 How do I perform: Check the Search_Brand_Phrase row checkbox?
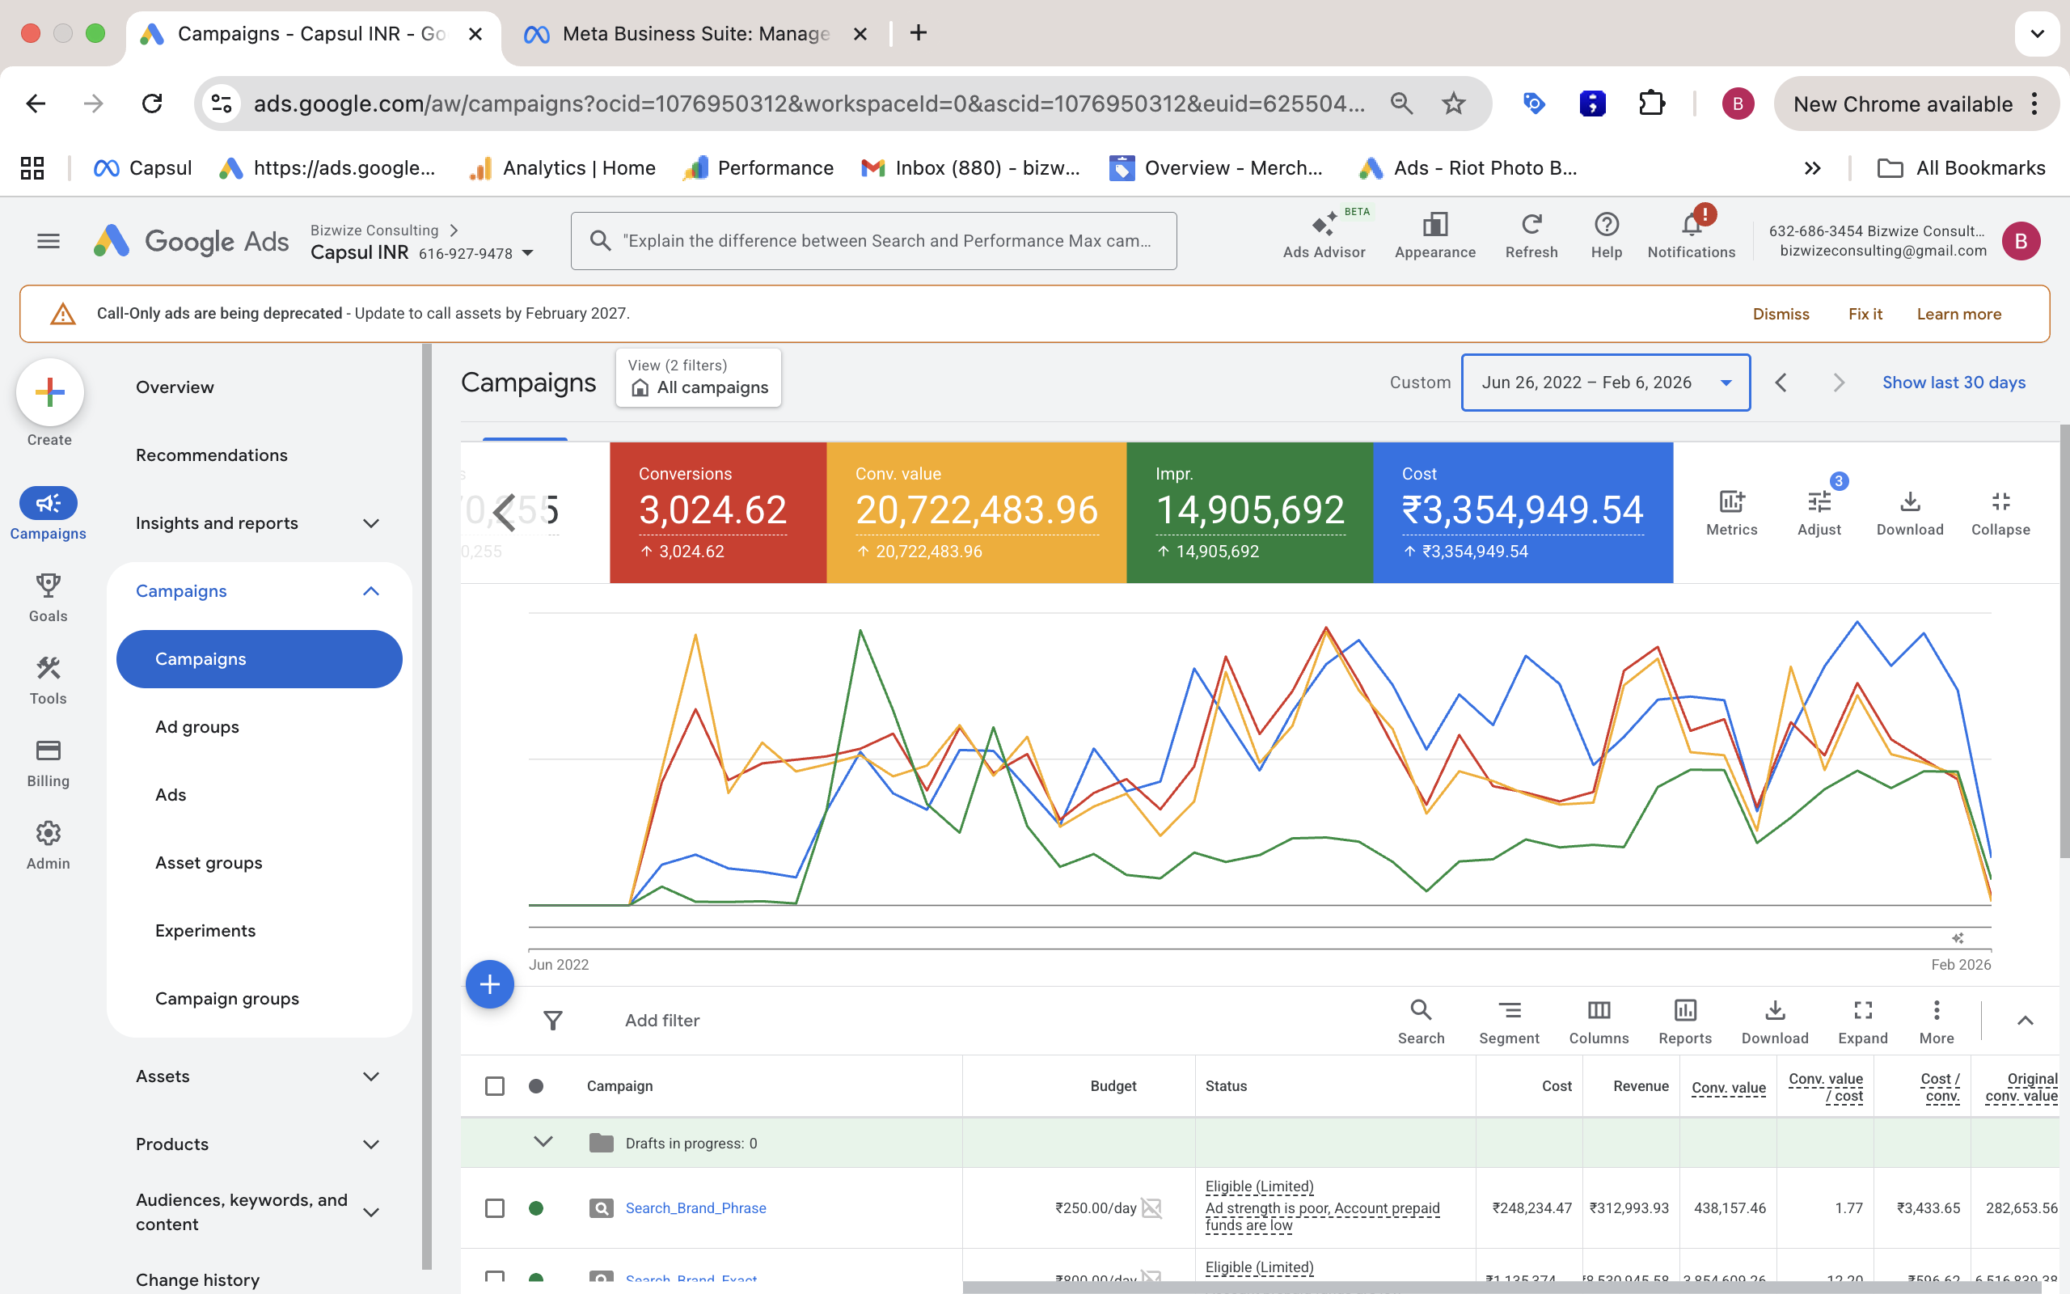click(494, 1207)
